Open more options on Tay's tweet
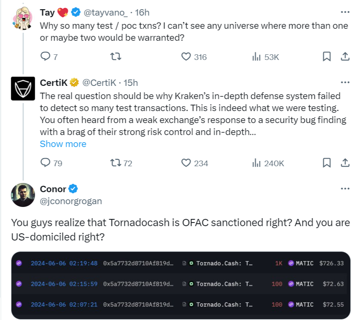 coord(345,12)
